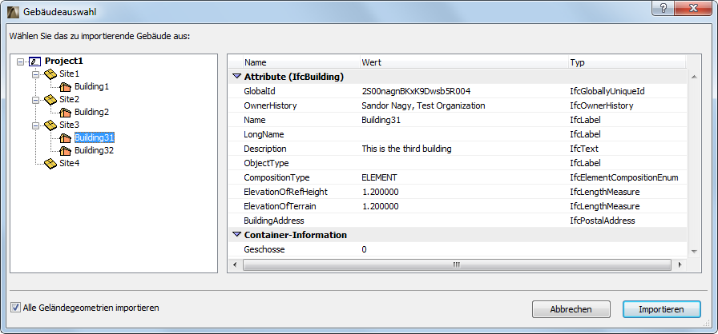Click the Building32 building icon

[x=66, y=150]
